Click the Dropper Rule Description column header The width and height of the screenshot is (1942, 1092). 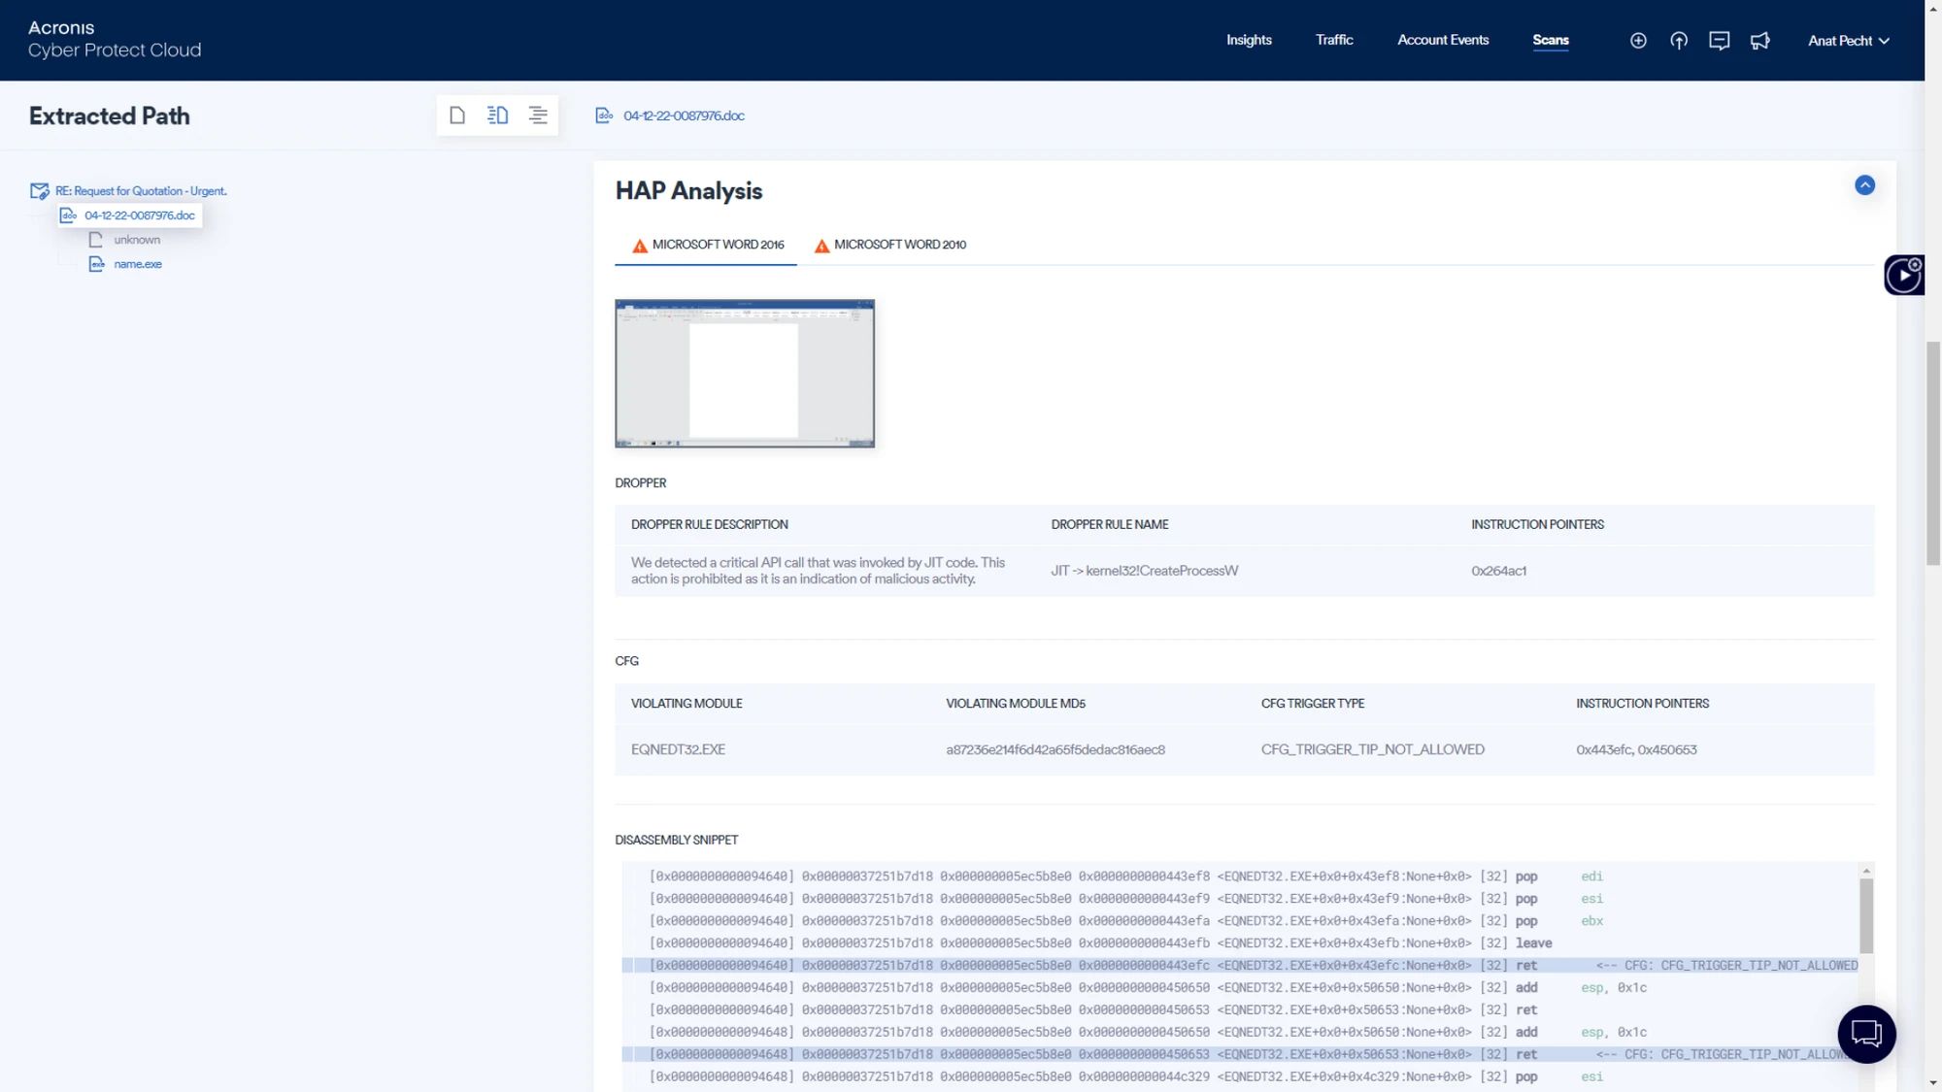click(x=710, y=524)
